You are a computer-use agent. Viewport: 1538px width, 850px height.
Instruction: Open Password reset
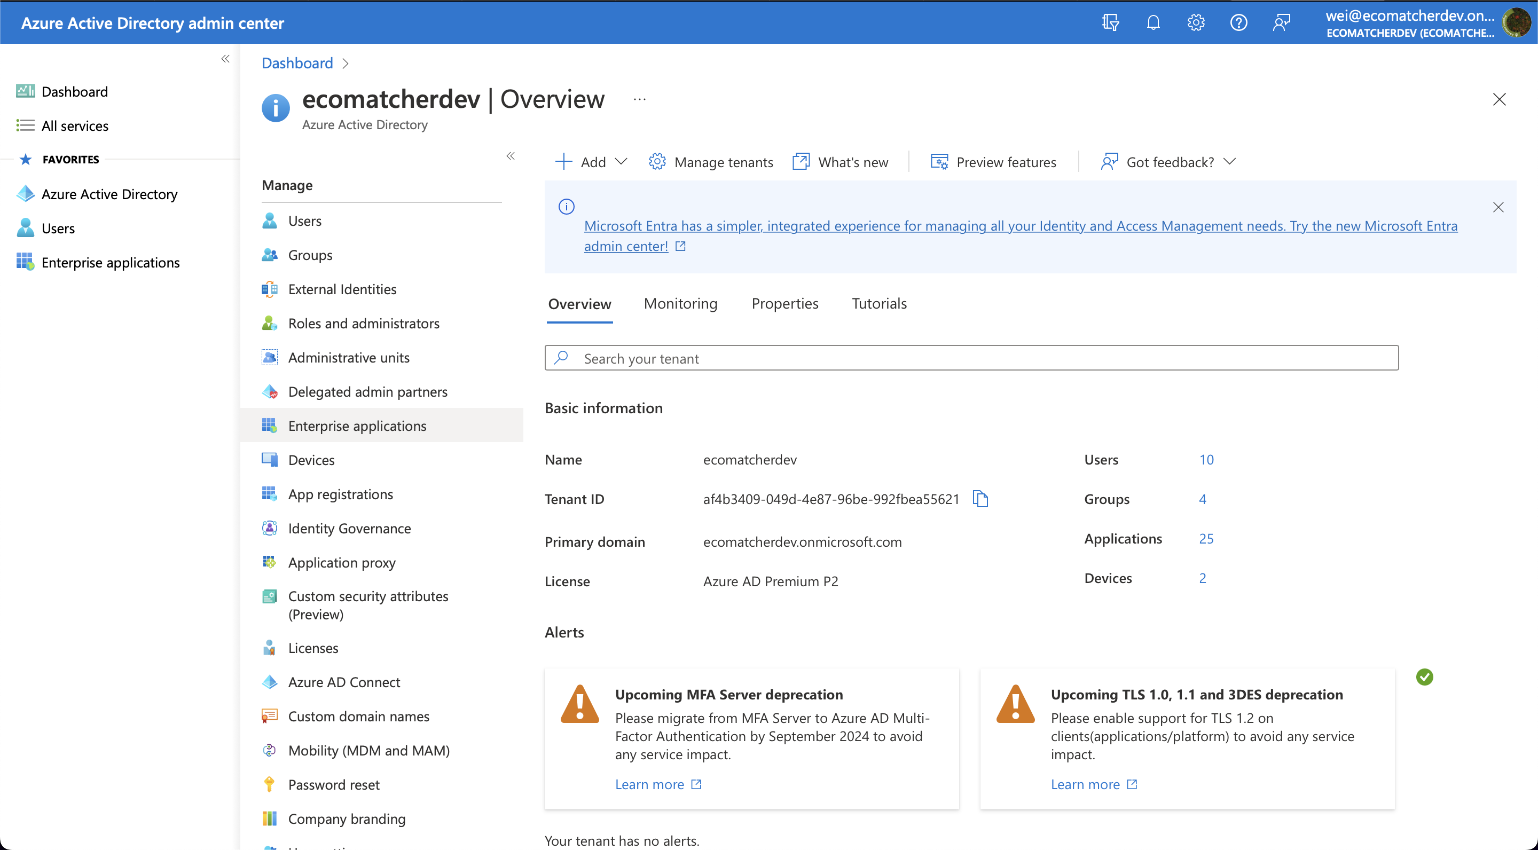382,784
